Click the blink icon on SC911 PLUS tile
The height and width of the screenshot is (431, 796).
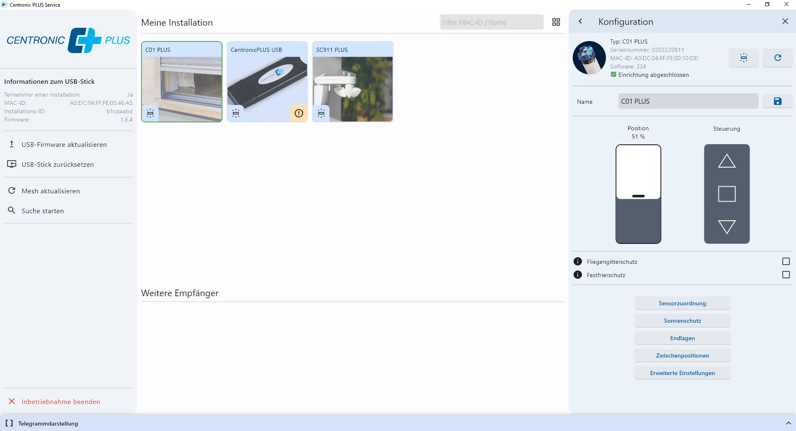321,113
